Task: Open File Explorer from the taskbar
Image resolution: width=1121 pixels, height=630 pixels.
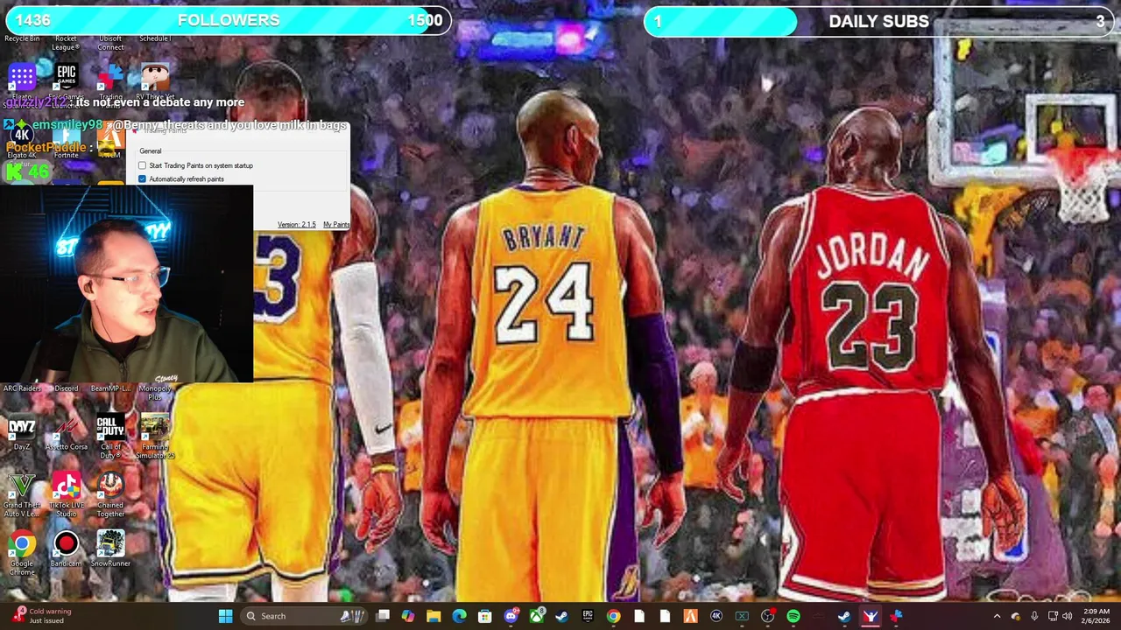Action: [434, 616]
